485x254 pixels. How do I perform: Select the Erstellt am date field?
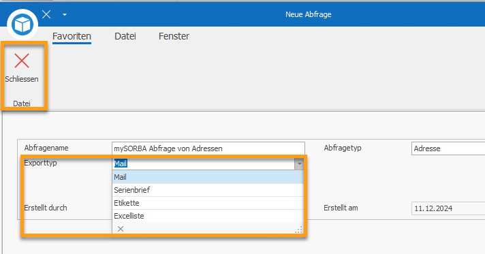[448, 208]
